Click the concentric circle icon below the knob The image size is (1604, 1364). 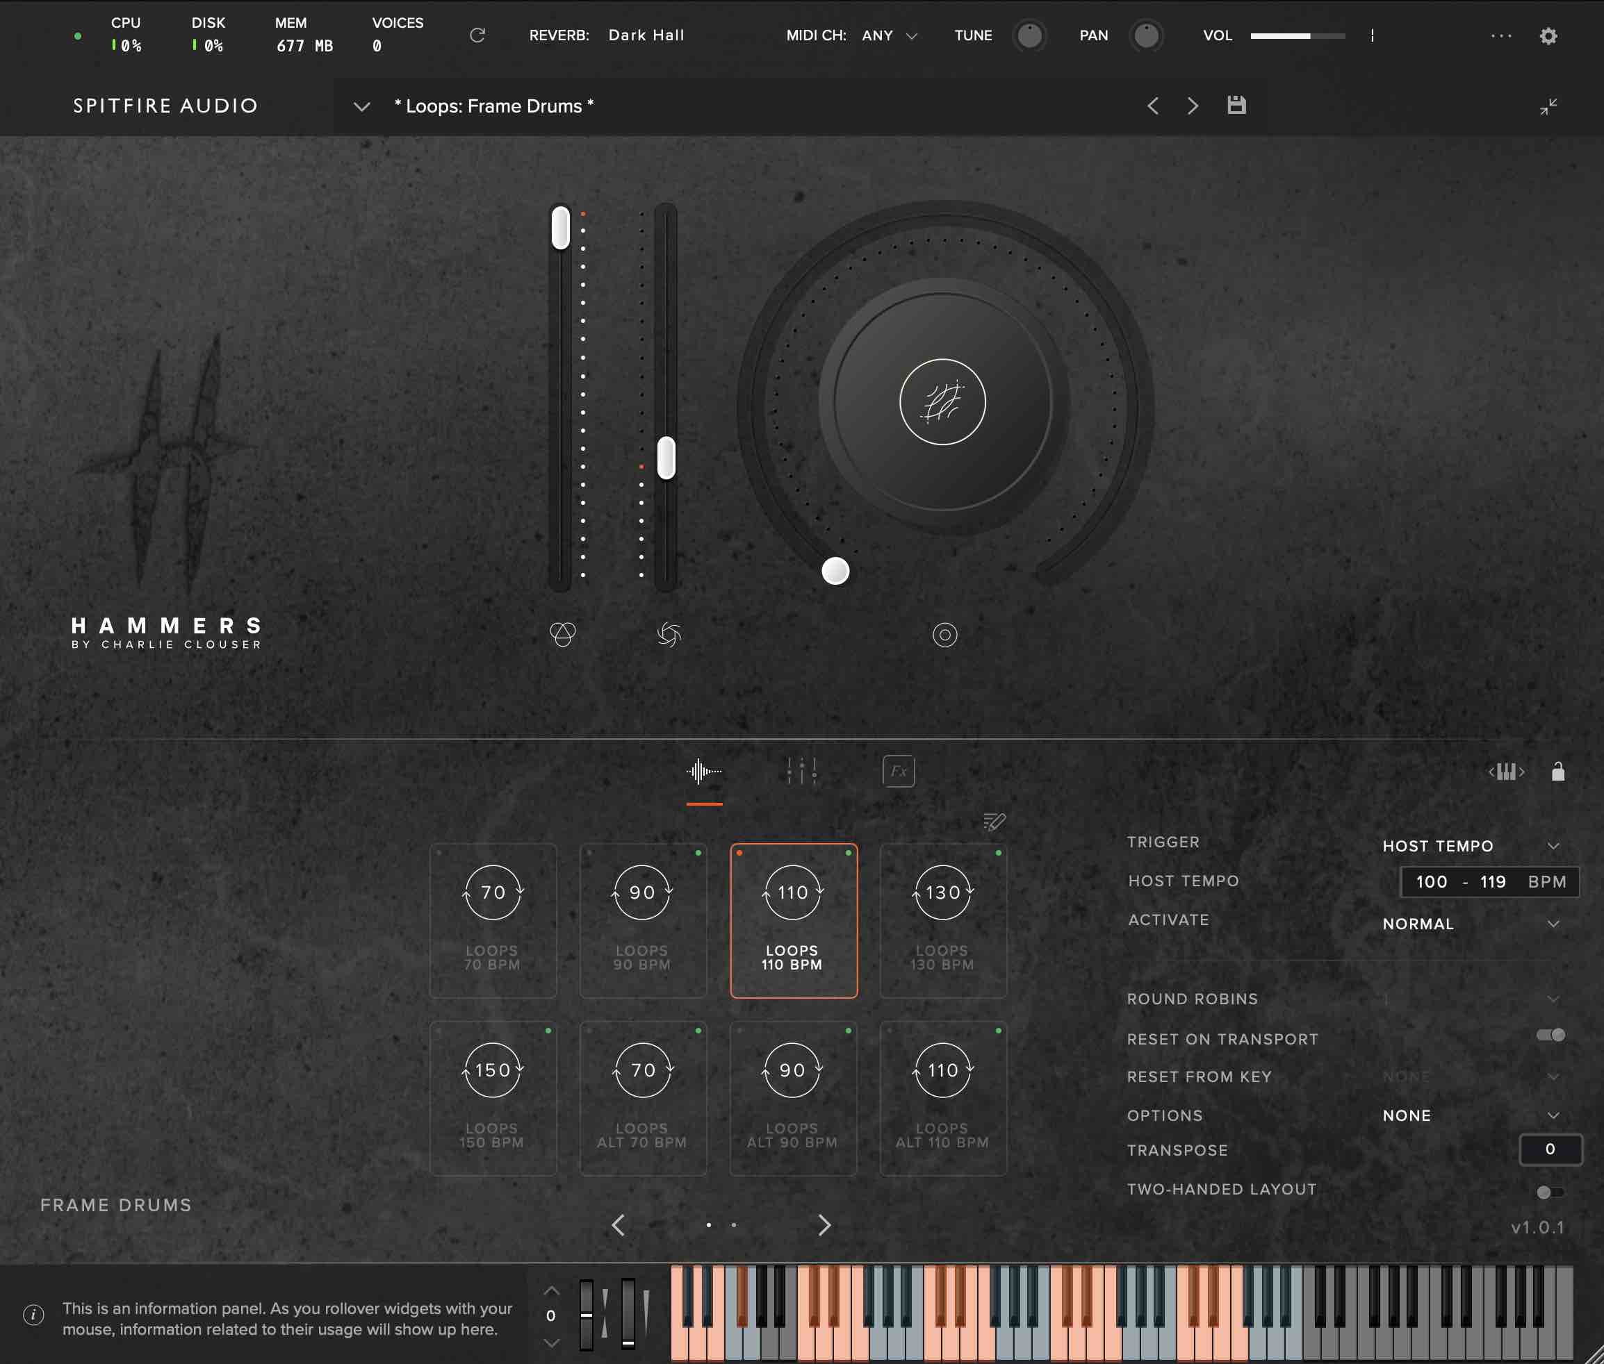(x=944, y=635)
